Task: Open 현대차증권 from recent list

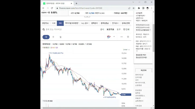Action: tap(139, 75)
